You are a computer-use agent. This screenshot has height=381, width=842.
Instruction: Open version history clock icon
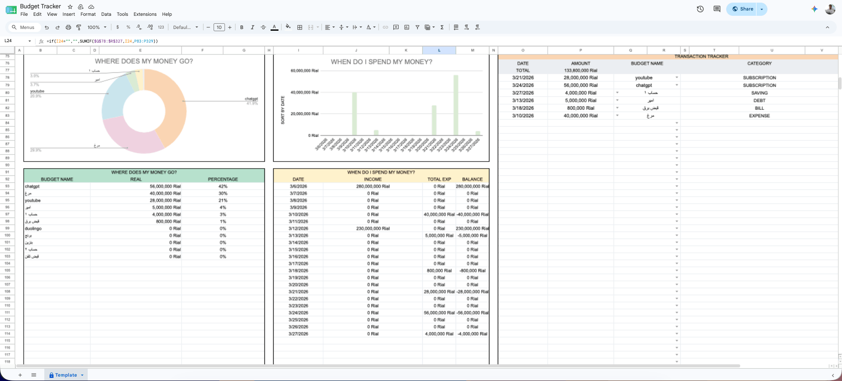tap(700, 9)
